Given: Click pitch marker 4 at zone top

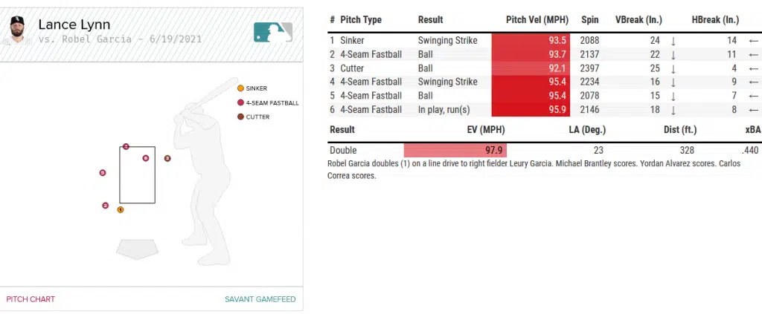Looking at the screenshot, I should pos(126,146).
